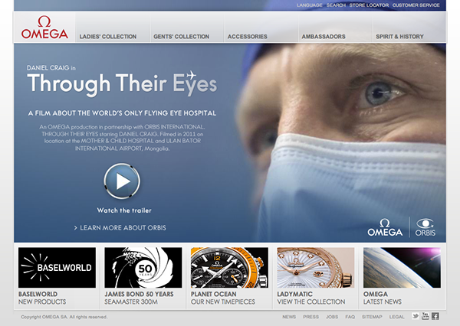Open the Ladymatic watch thumbnail
This screenshot has width=460, height=326.
316,268
